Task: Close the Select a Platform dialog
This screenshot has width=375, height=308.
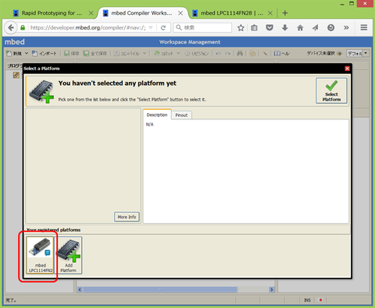Action: 347,69
